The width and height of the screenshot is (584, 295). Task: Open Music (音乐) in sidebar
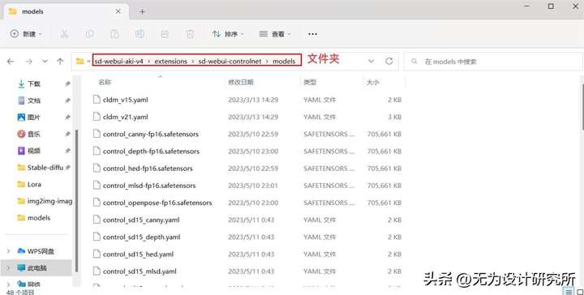(x=34, y=134)
